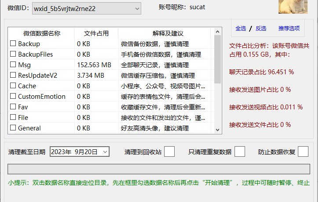Screen dimensions: 319x202
Task: Click 推荐选项 recommended options link
Action: coord(289,29)
